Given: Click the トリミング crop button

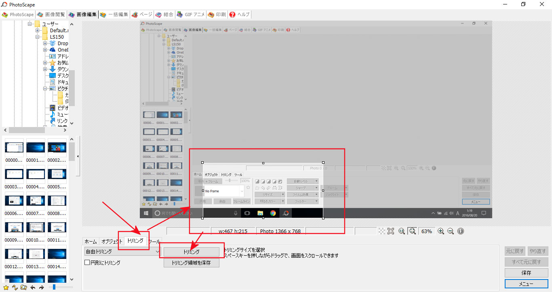Looking at the screenshot, I should pyautogui.click(x=192, y=252).
